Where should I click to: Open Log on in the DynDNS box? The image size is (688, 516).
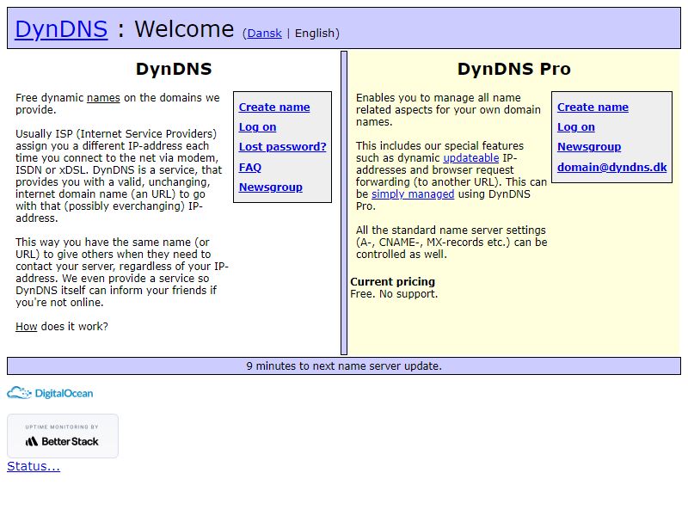[257, 126]
